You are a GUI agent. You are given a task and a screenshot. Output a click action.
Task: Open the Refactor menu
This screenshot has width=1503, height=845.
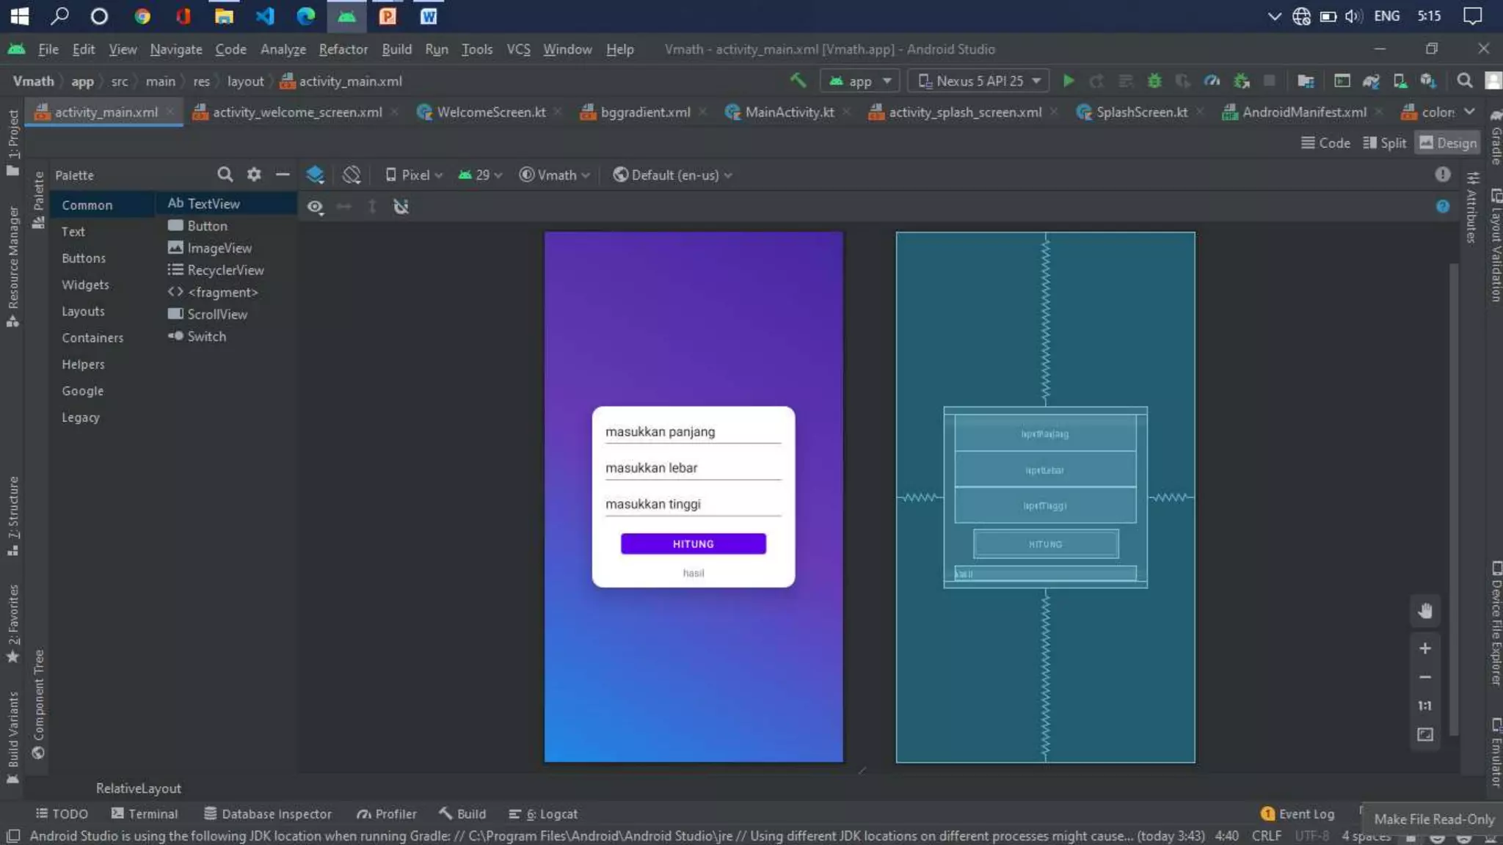click(343, 49)
